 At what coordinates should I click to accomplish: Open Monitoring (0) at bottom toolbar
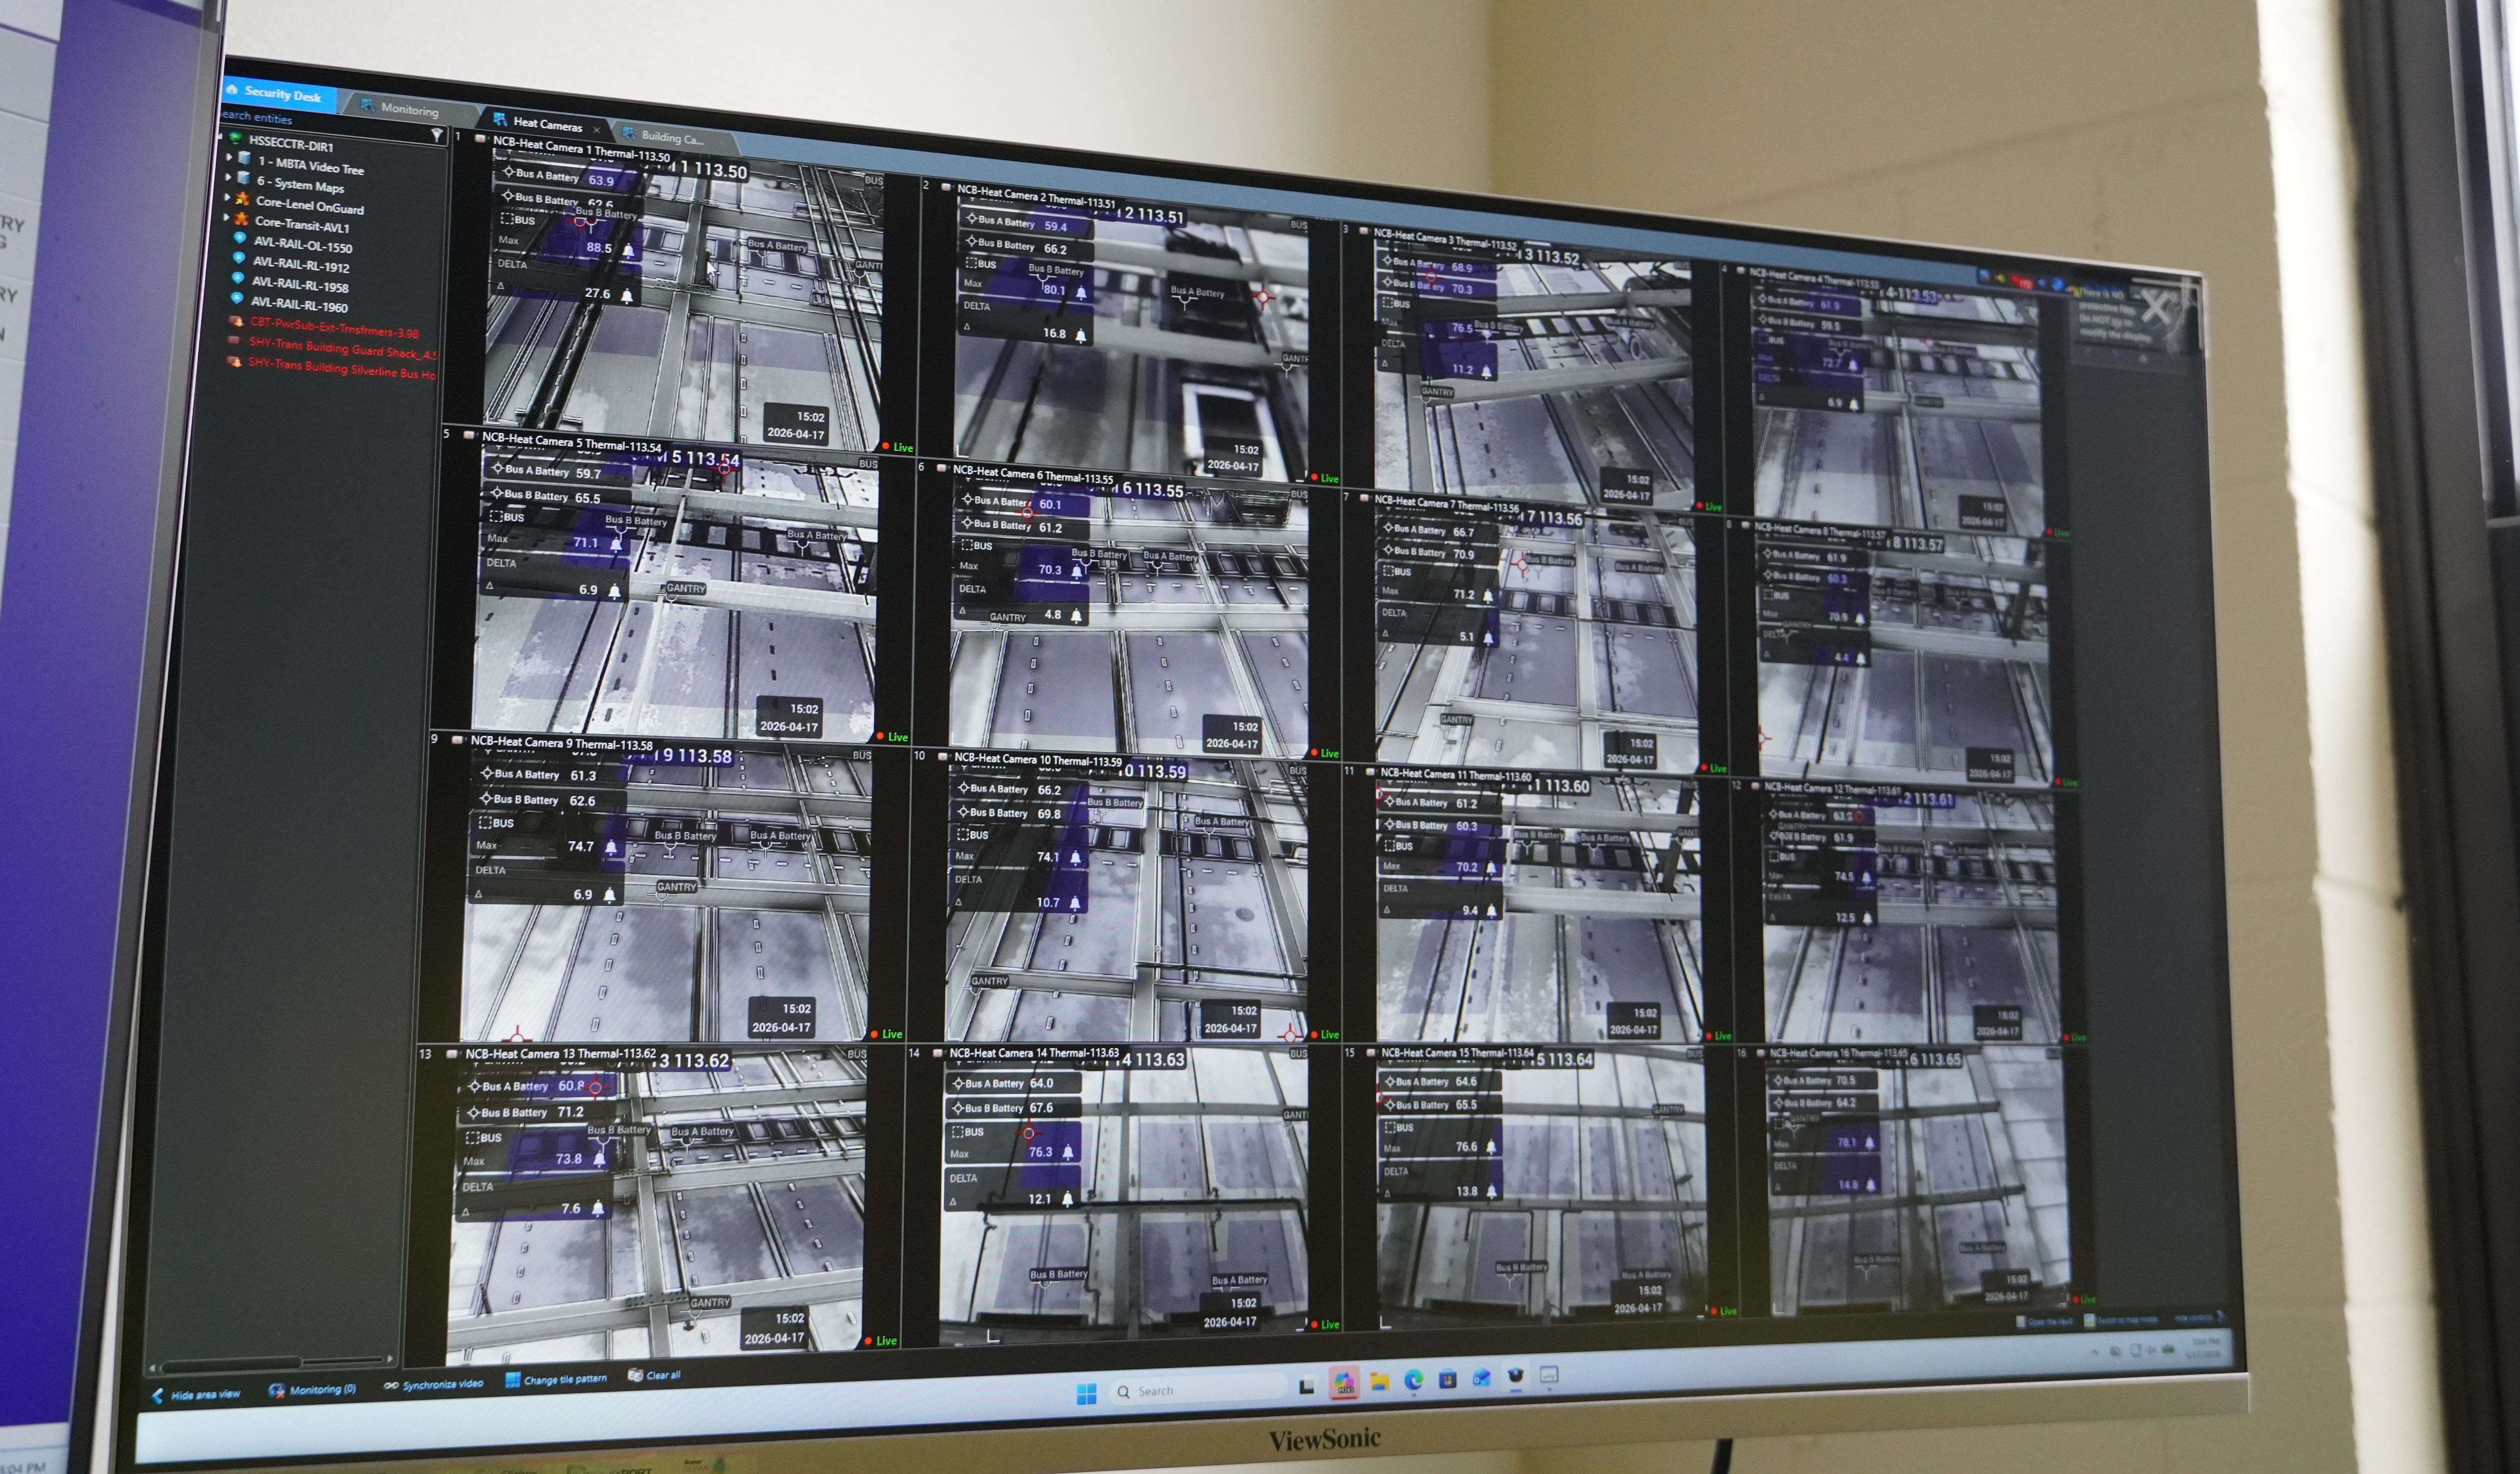(x=312, y=1389)
